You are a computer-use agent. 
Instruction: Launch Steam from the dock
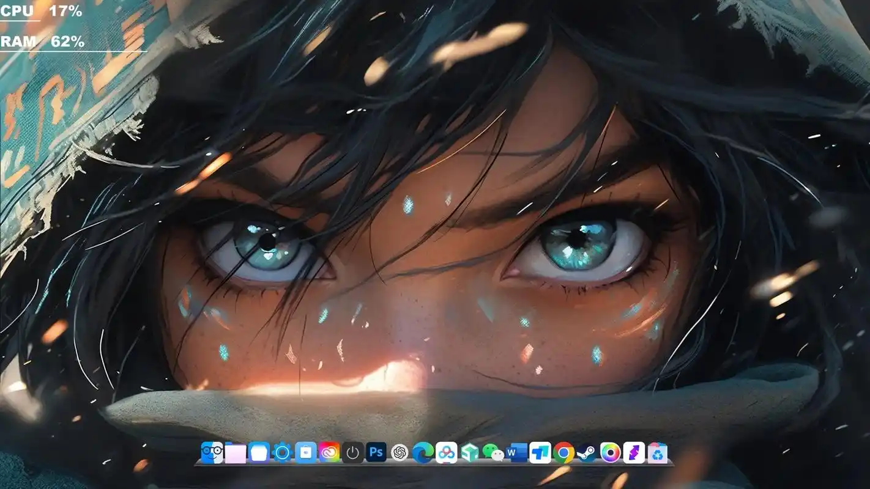point(587,453)
